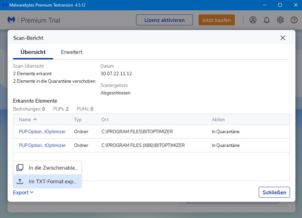The image size is (302, 218).
Task: Click '2 Elemente in die Quarantäne verschoben'
Action: [54, 81]
